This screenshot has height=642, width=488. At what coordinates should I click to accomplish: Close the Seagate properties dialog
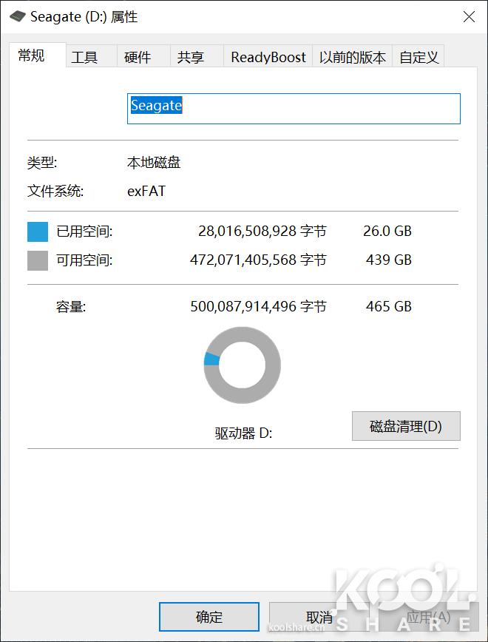(x=469, y=17)
